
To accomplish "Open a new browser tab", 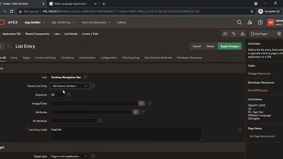I will (x=104, y=4).
